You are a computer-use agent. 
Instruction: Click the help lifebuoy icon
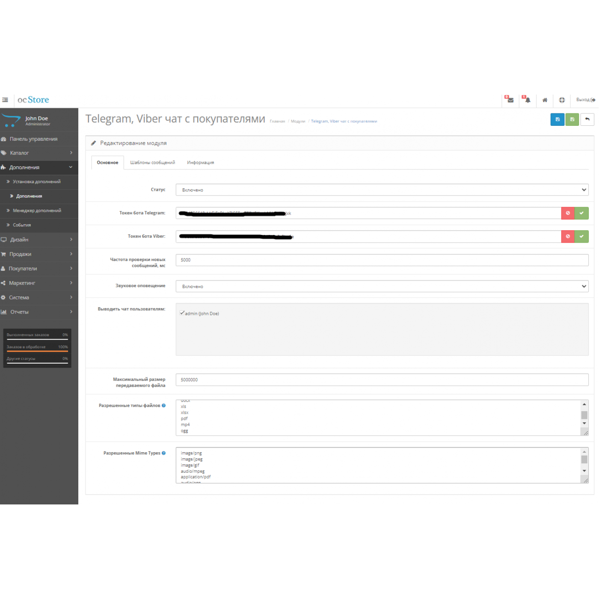click(562, 100)
